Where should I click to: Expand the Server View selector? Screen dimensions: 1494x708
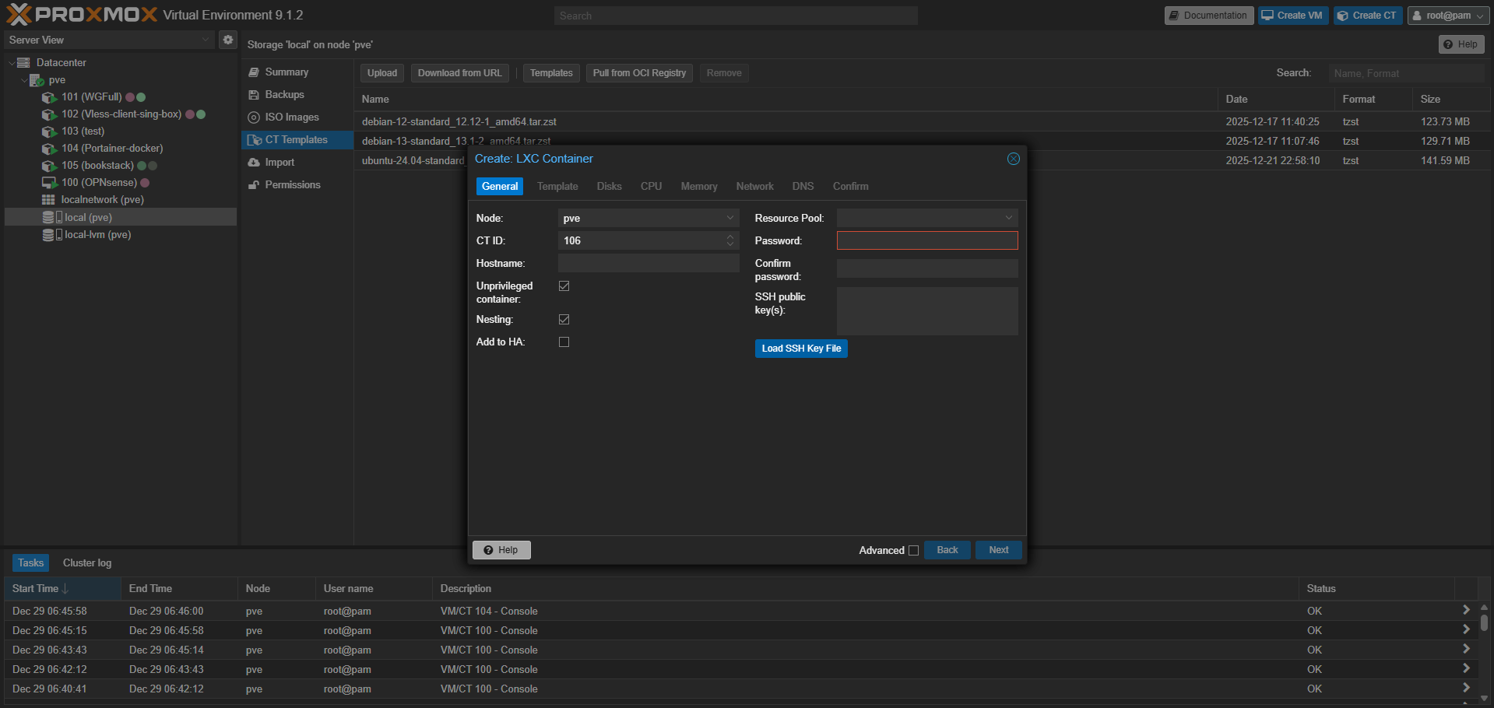pos(206,40)
